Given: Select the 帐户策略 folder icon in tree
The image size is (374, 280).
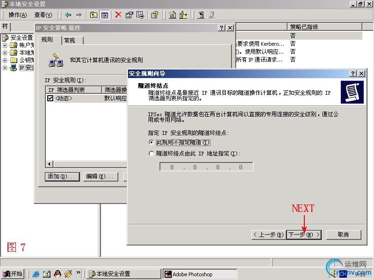Looking at the screenshot, I should pyautogui.click(x=14, y=45).
